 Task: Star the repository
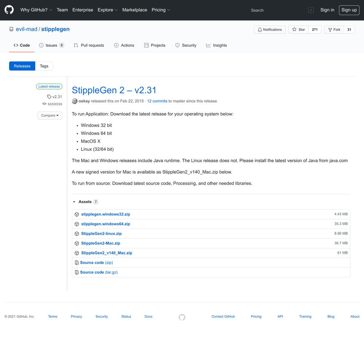click(x=298, y=29)
